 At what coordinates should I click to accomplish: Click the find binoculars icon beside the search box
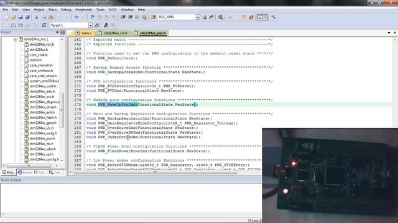[205, 17]
